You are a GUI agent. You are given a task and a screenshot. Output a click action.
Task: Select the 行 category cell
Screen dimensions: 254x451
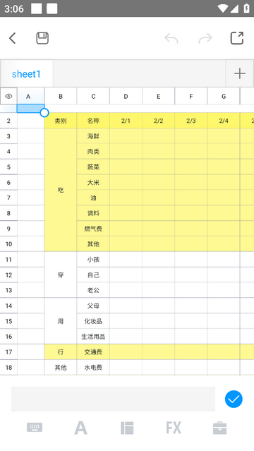tap(61, 351)
